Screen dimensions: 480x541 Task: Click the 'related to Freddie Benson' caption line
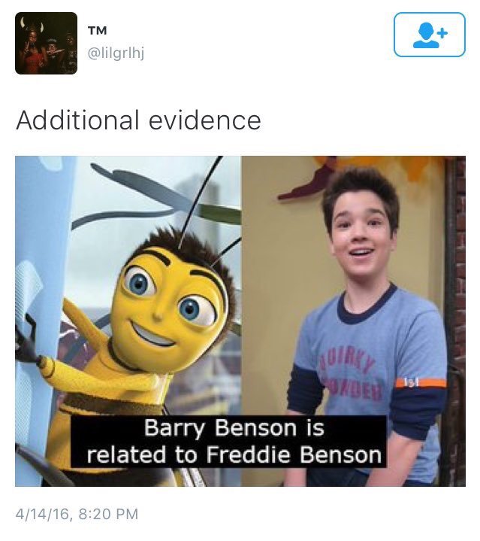234,454
